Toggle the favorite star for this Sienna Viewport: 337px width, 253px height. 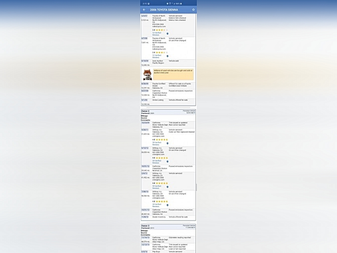pyautogui.click(x=193, y=10)
